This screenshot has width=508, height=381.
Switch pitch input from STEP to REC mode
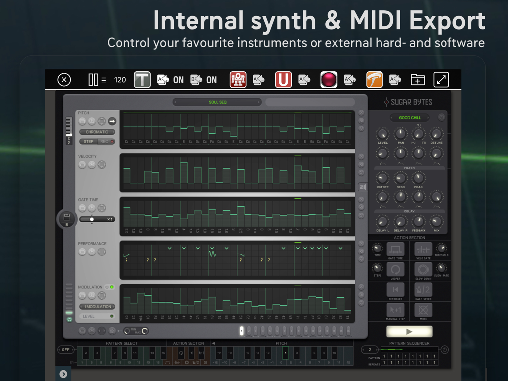coord(105,141)
